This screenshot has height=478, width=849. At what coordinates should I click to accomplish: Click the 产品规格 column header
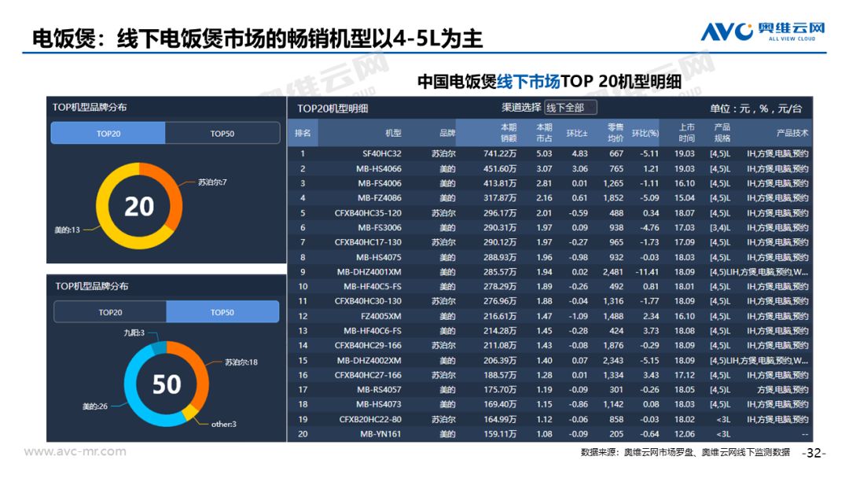point(722,133)
